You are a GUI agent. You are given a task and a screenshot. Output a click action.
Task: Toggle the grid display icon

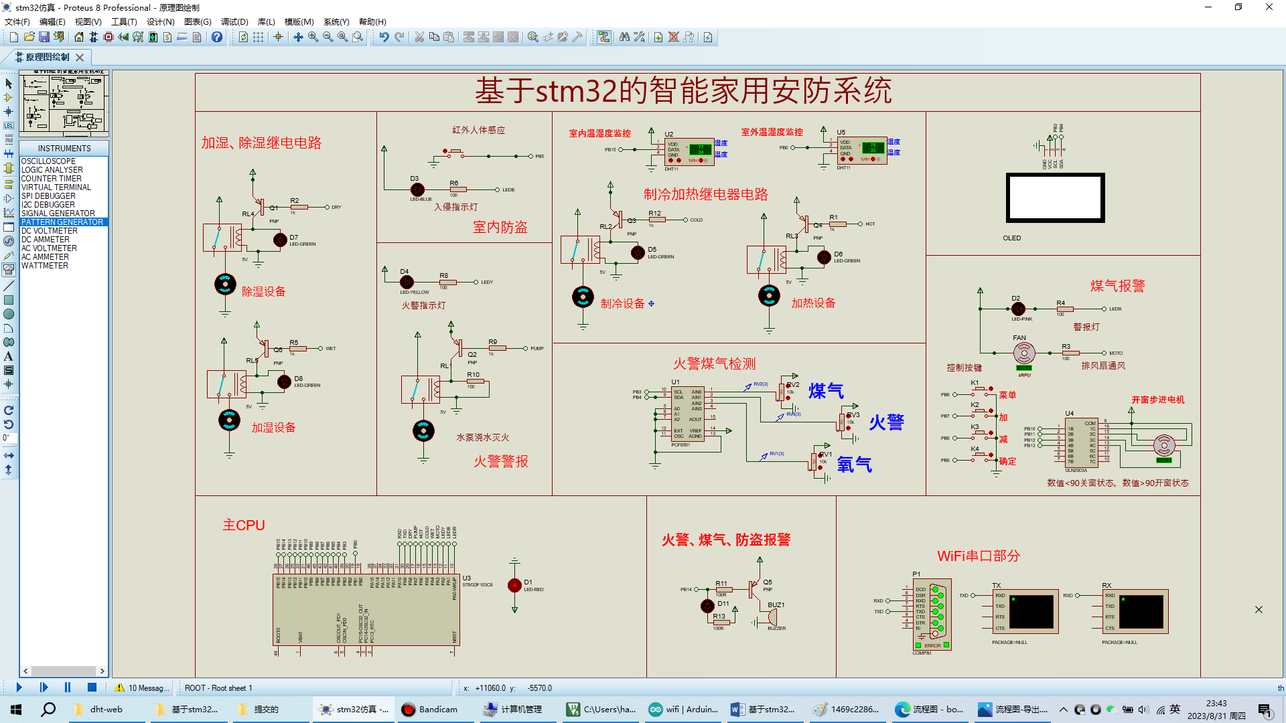click(259, 37)
